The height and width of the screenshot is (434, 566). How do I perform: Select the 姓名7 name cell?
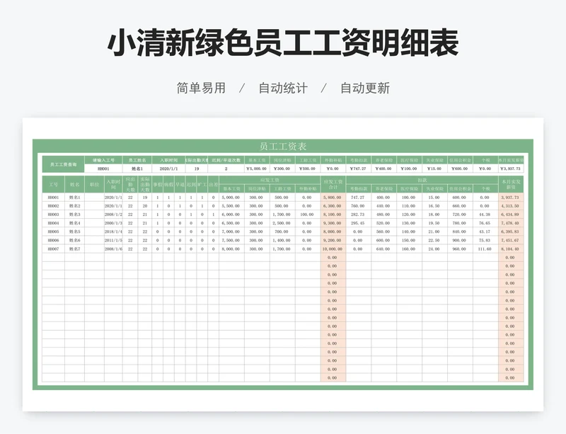click(x=75, y=249)
